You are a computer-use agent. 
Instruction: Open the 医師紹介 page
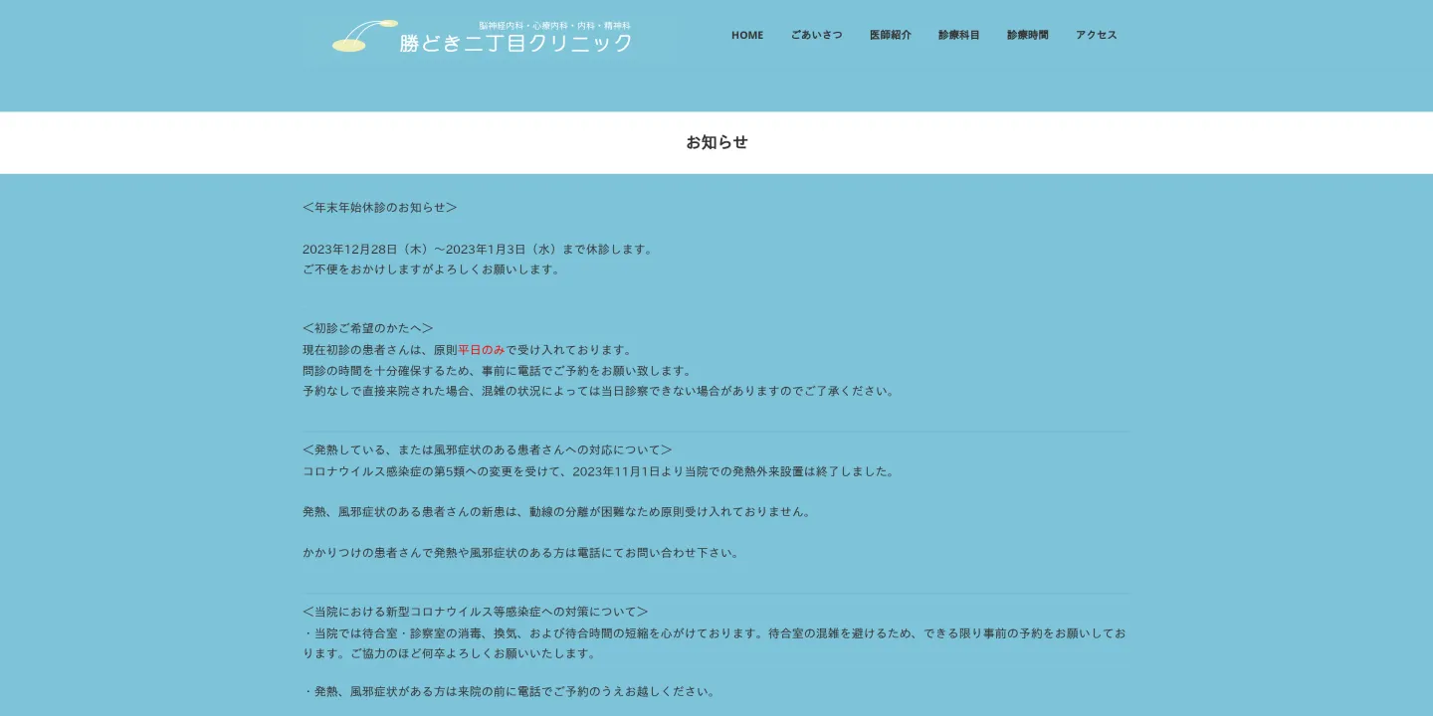click(890, 35)
